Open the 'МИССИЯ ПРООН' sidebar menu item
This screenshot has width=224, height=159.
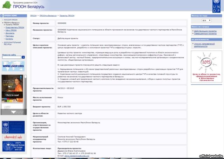tap(10, 20)
